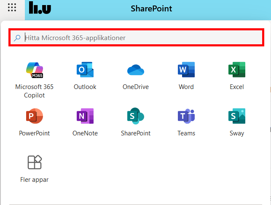
Task: Open the OneNote app icon
Action: point(85,116)
